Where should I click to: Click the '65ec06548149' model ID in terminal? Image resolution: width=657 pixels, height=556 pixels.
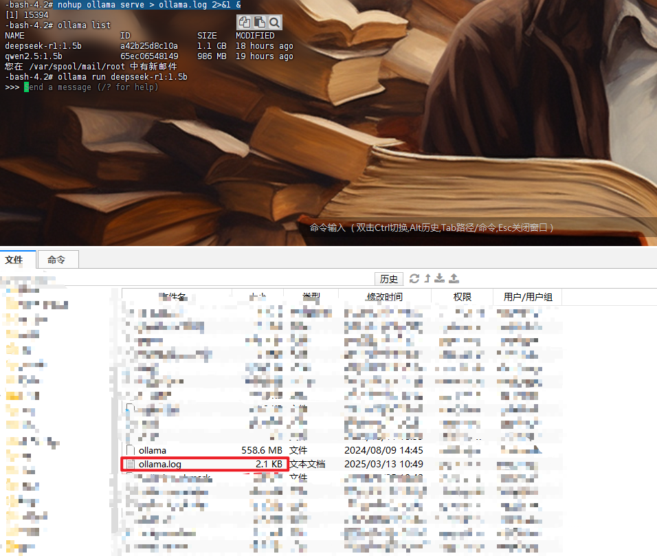[x=149, y=56]
